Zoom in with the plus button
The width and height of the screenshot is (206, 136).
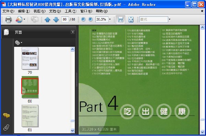[x=91, y=19]
